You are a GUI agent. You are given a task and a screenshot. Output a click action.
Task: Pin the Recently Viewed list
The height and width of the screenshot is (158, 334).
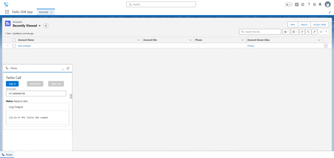(x=46, y=26)
